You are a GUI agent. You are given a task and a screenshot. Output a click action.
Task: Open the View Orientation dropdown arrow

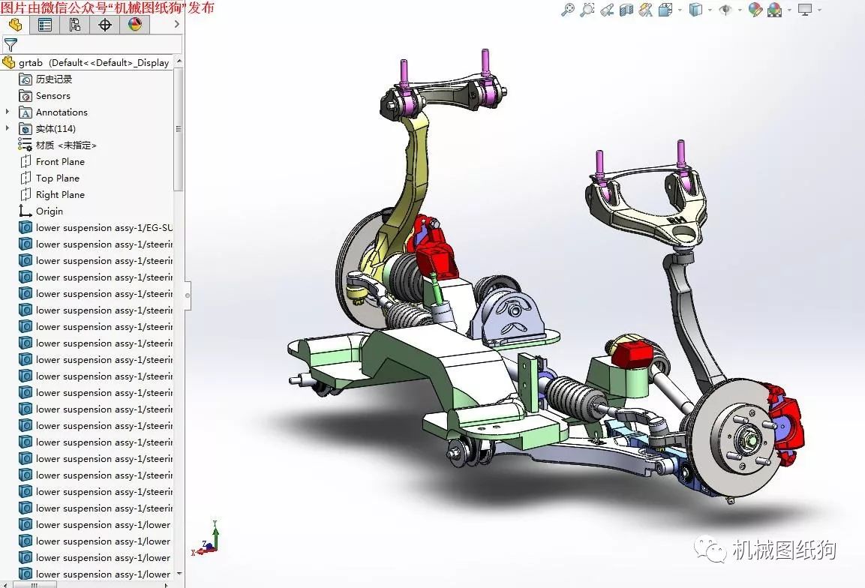(x=680, y=10)
